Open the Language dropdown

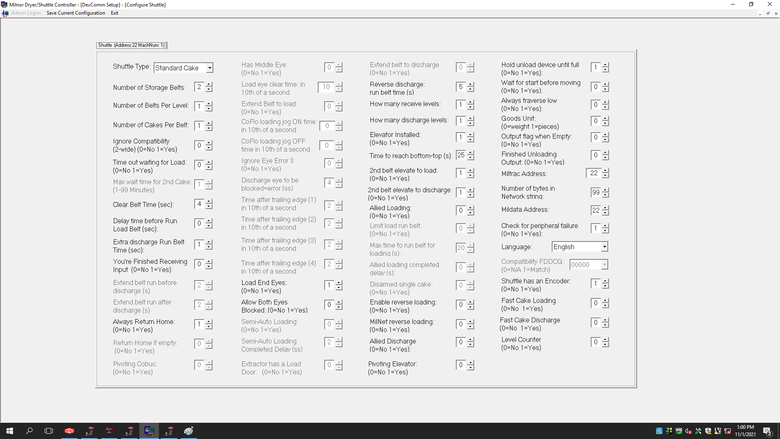604,247
